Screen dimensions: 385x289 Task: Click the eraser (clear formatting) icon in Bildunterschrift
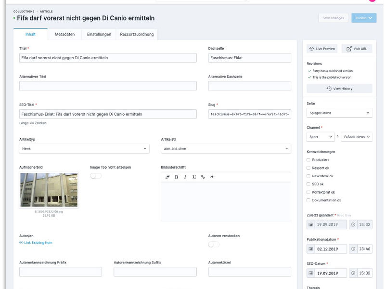pos(167,177)
